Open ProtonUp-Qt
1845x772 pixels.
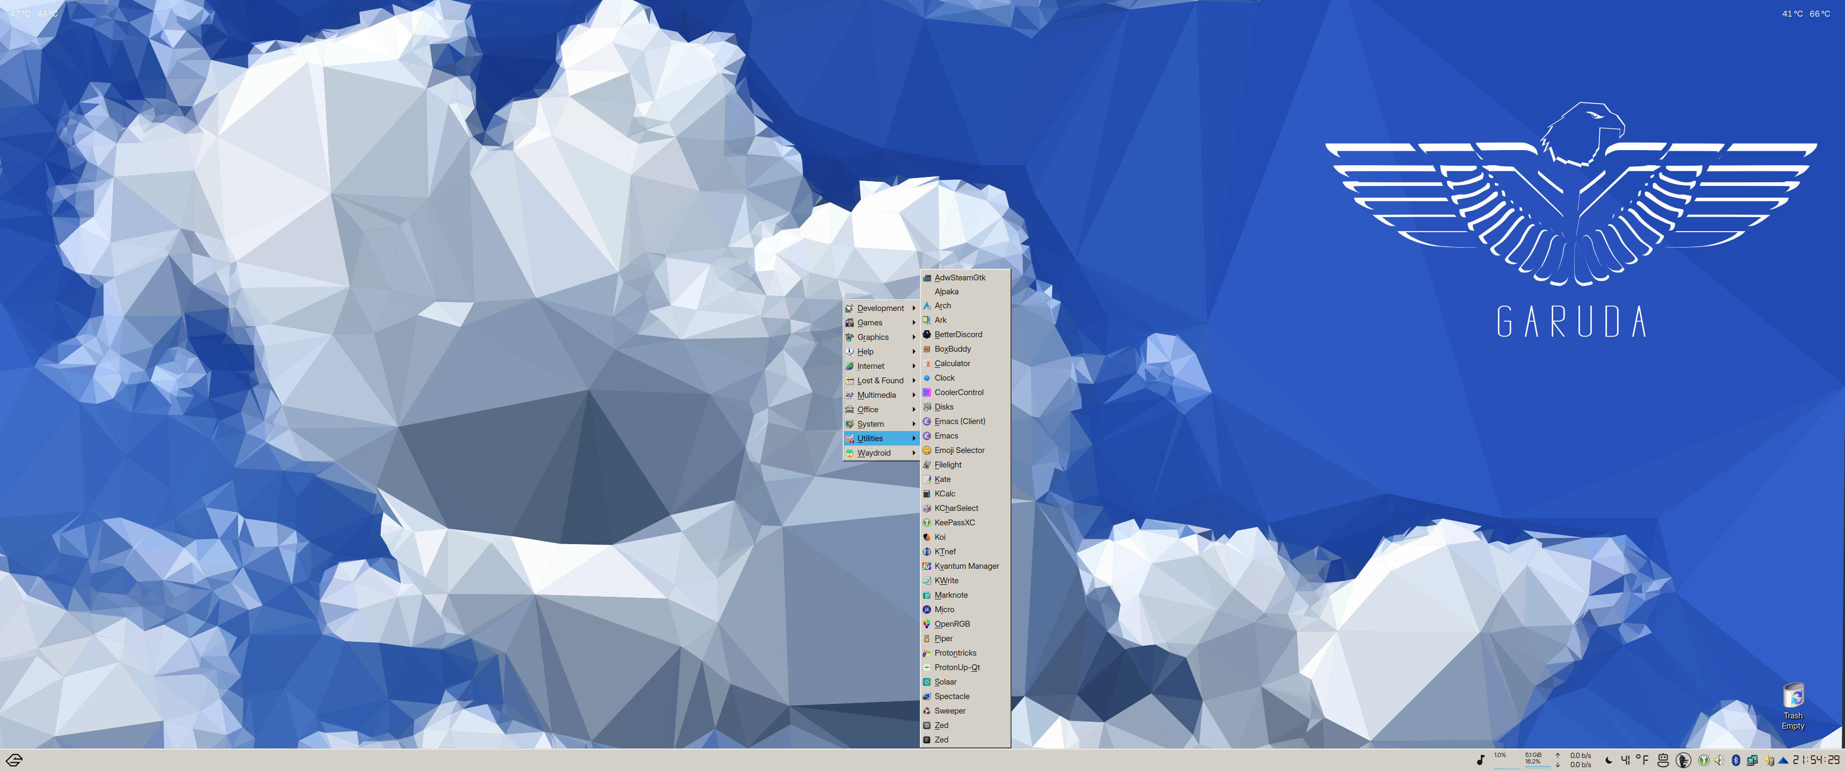[x=965, y=667]
